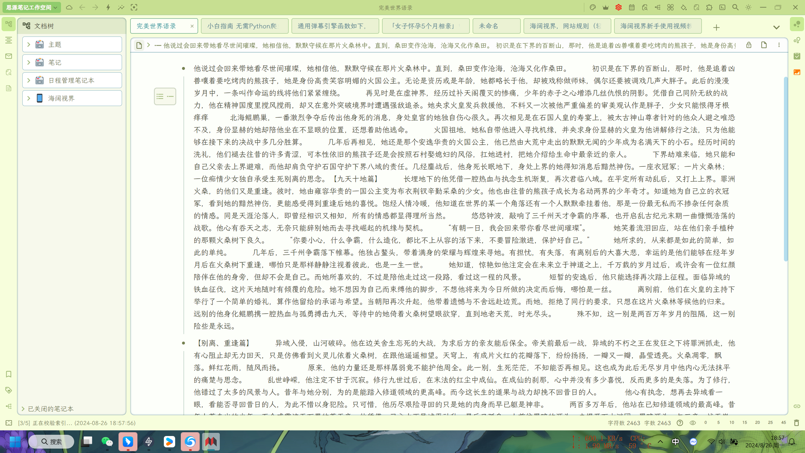The height and width of the screenshot is (453, 805).
Task: Expand the 主题 notebook in document tree
Action: tap(28, 44)
